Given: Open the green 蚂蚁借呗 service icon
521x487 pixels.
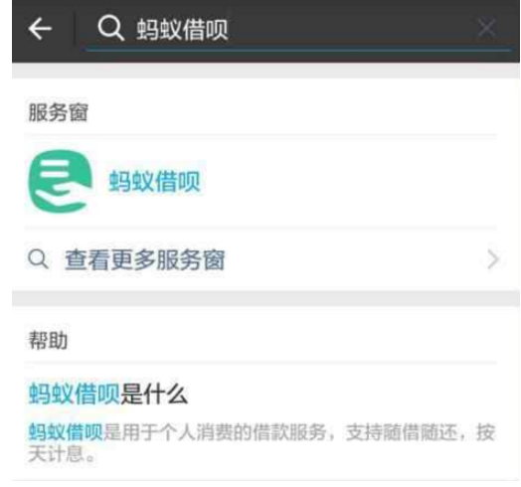Looking at the screenshot, I should [x=61, y=181].
